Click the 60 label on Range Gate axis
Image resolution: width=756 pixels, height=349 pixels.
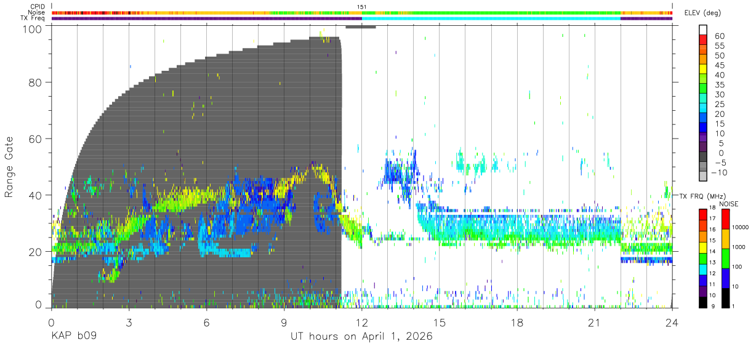click(x=36, y=138)
